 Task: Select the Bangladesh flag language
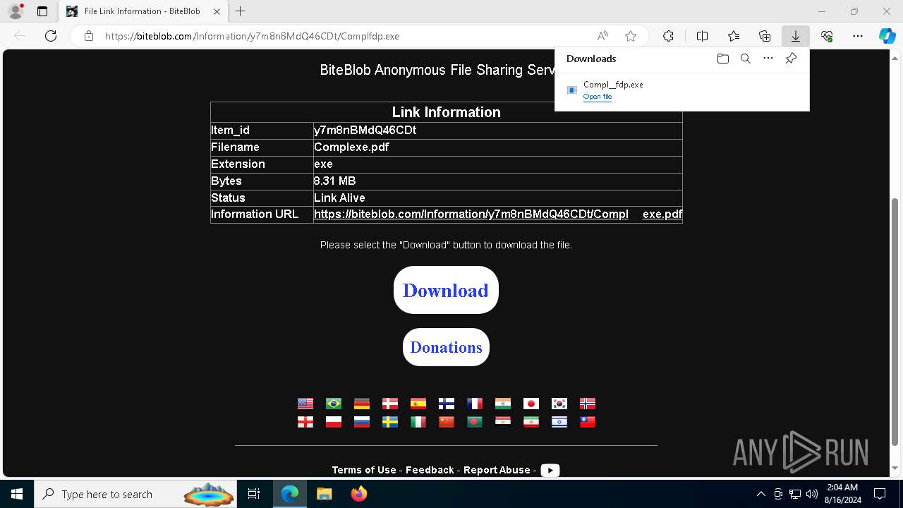(x=475, y=422)
